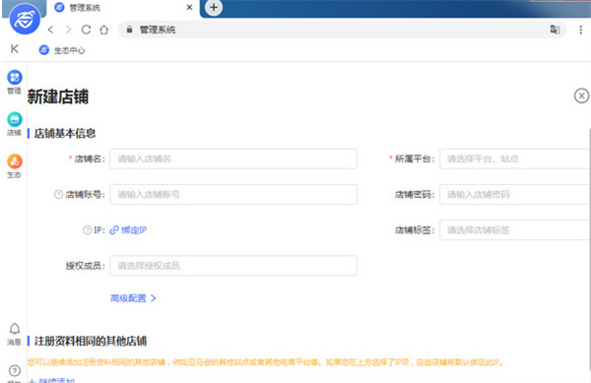Collapse the sidebar with K arrow icon
This screenshot has width=591, height=383.
point(15,48)
